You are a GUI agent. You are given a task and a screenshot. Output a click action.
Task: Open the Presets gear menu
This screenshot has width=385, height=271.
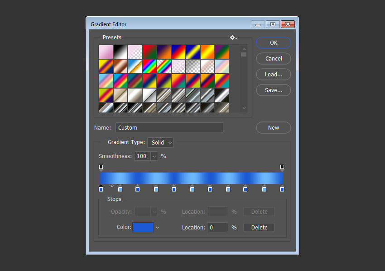[x=233, y=38]
